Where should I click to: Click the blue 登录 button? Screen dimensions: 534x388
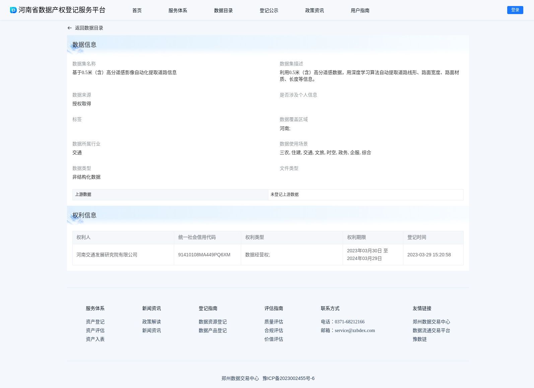pos(515,10)
